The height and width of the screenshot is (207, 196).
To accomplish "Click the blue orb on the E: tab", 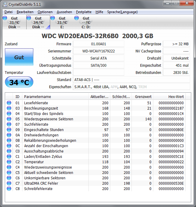I will click(x=53, y=18).
